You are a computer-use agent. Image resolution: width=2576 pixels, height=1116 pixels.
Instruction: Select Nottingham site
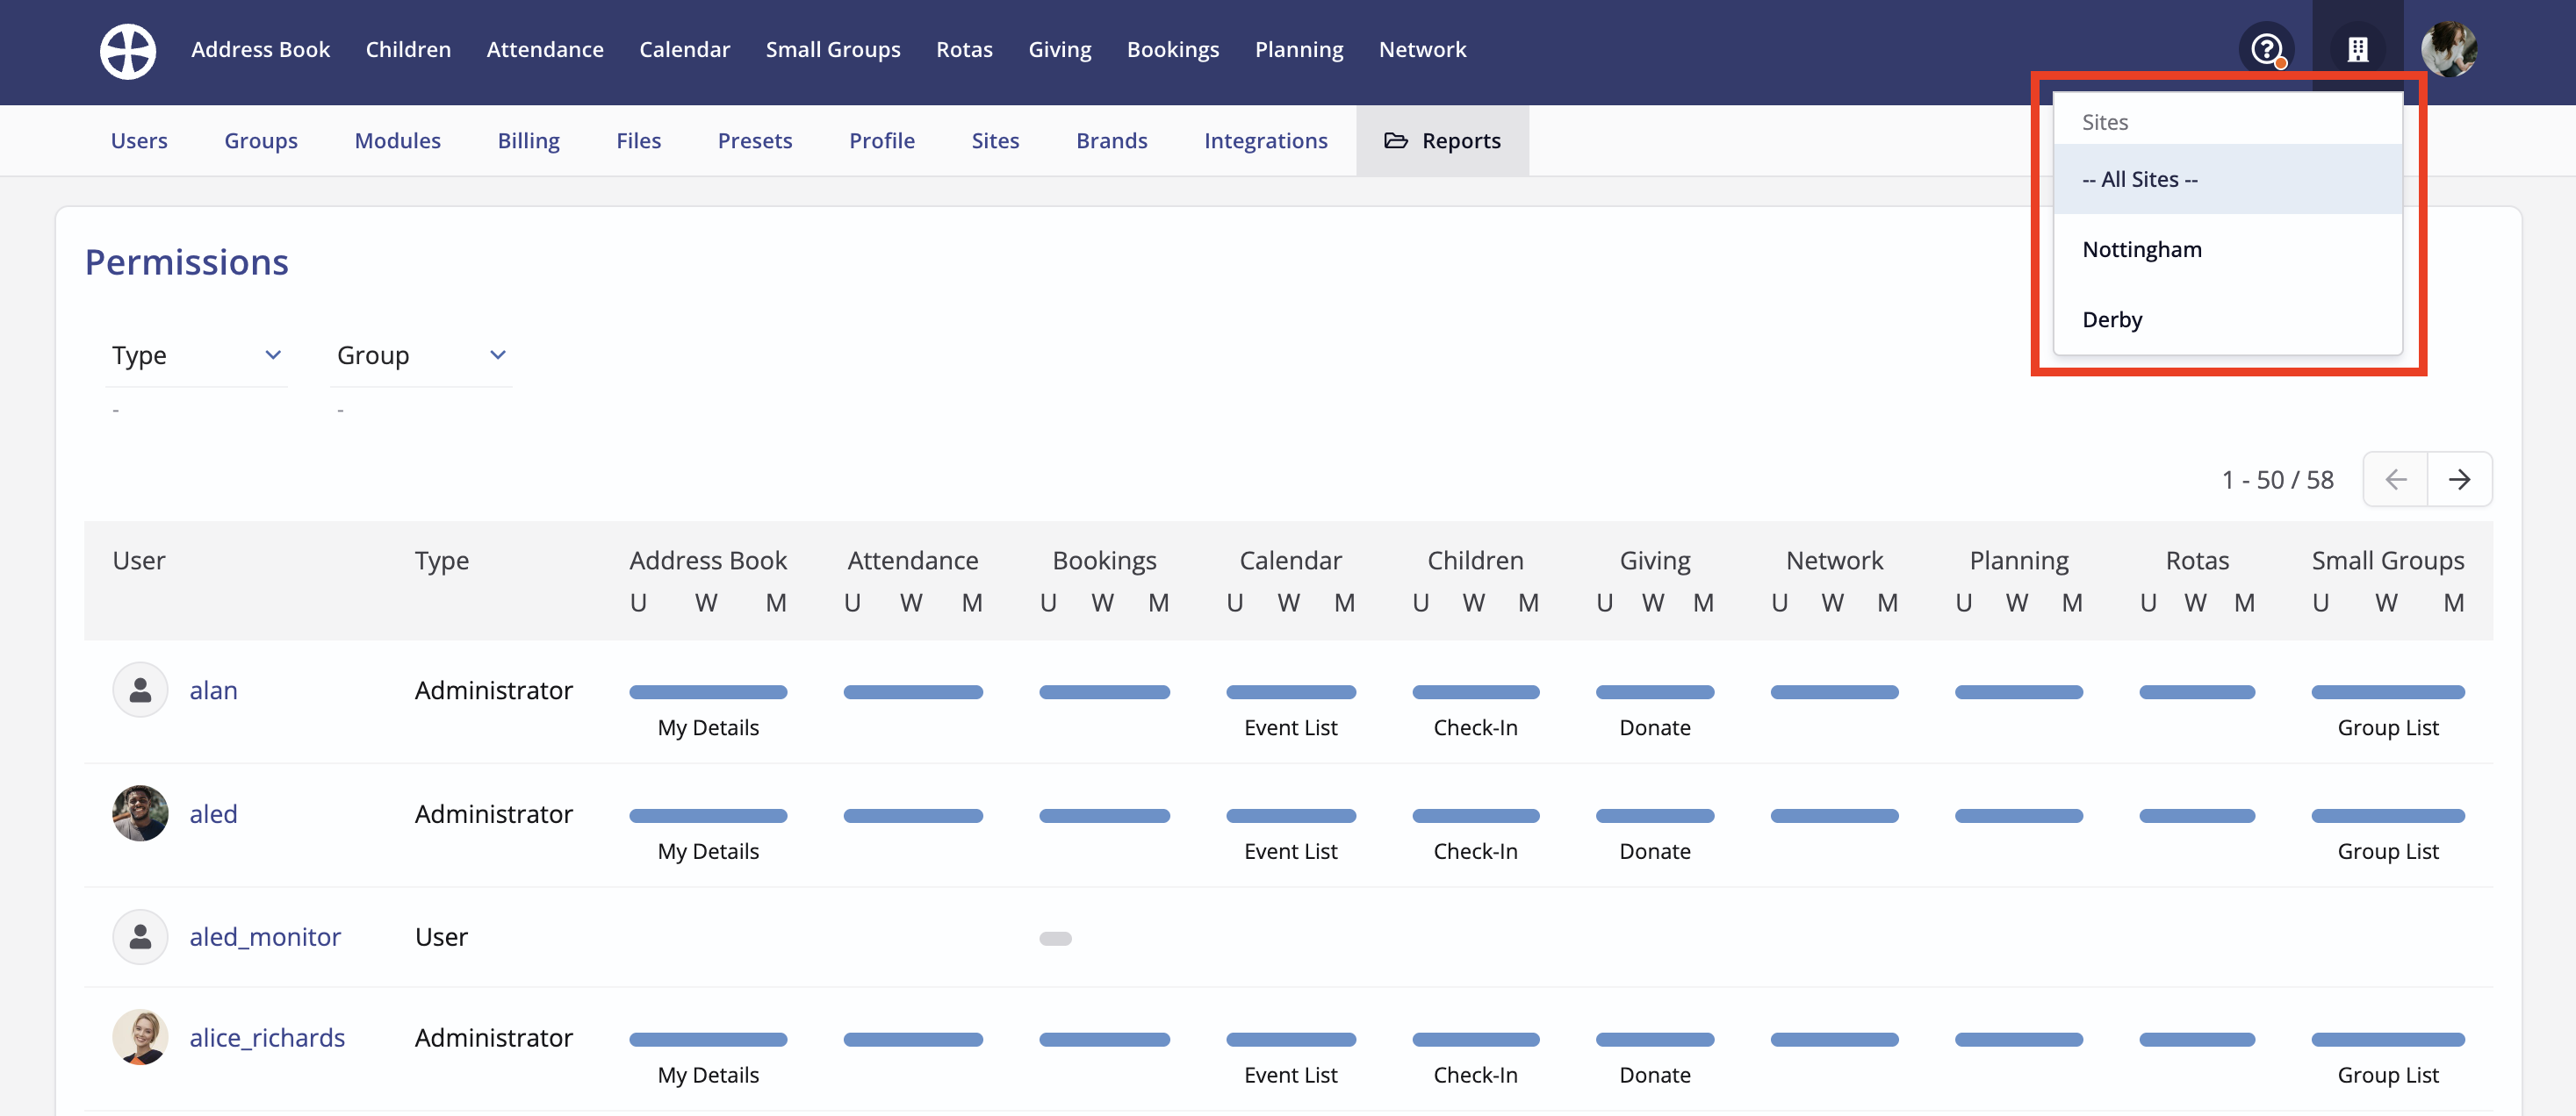pos(2227,250)
